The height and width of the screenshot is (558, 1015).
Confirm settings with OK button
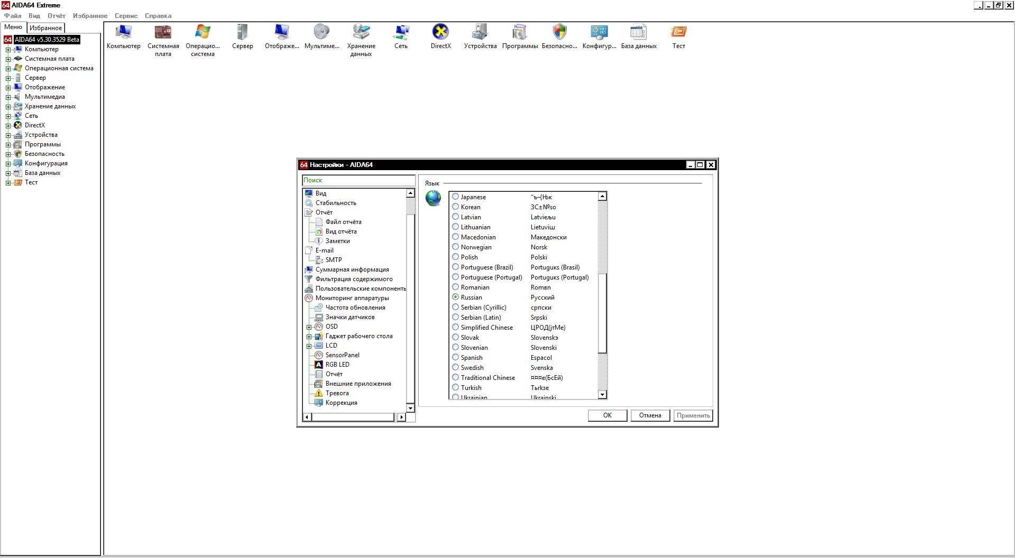click(607, 415)
